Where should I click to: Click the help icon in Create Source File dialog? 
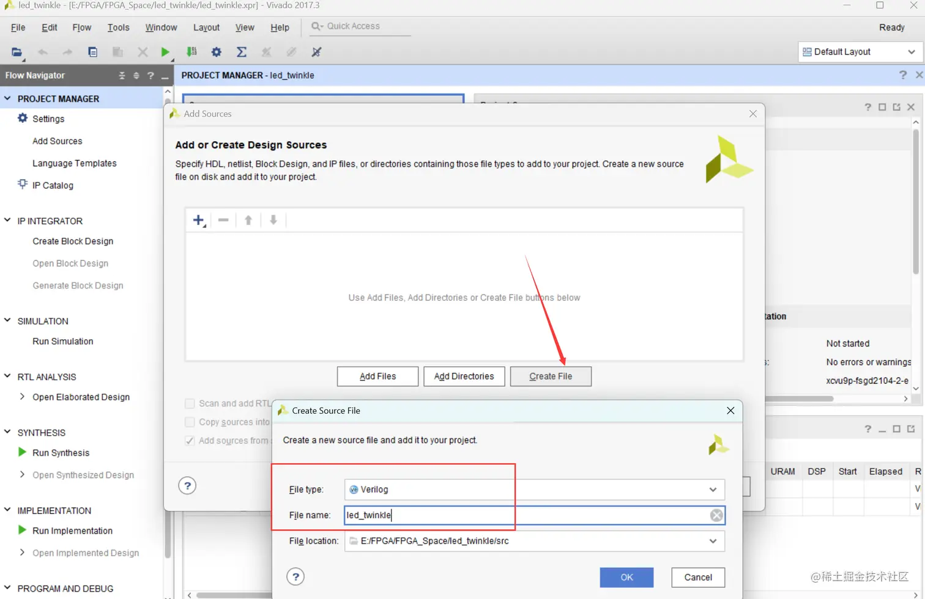[295, 576]
